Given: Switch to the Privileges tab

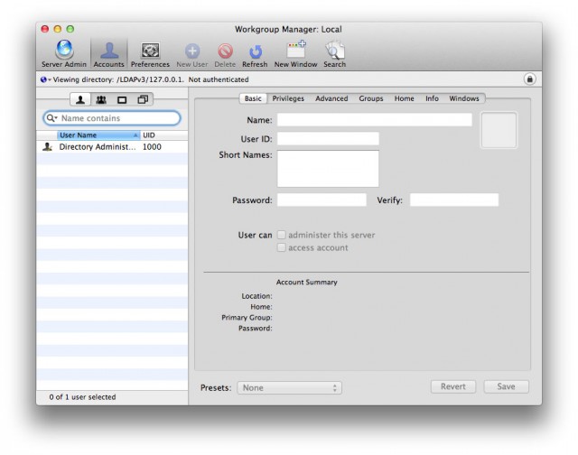Looking at the screenshot, I should point(288,98).
